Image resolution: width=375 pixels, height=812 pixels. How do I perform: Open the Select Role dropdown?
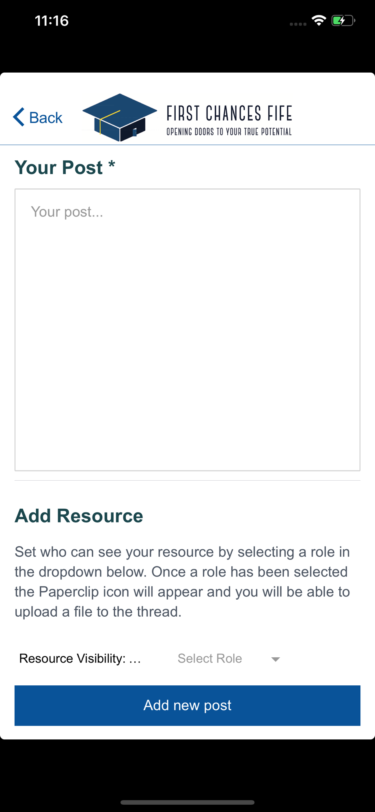pos(228,658)
